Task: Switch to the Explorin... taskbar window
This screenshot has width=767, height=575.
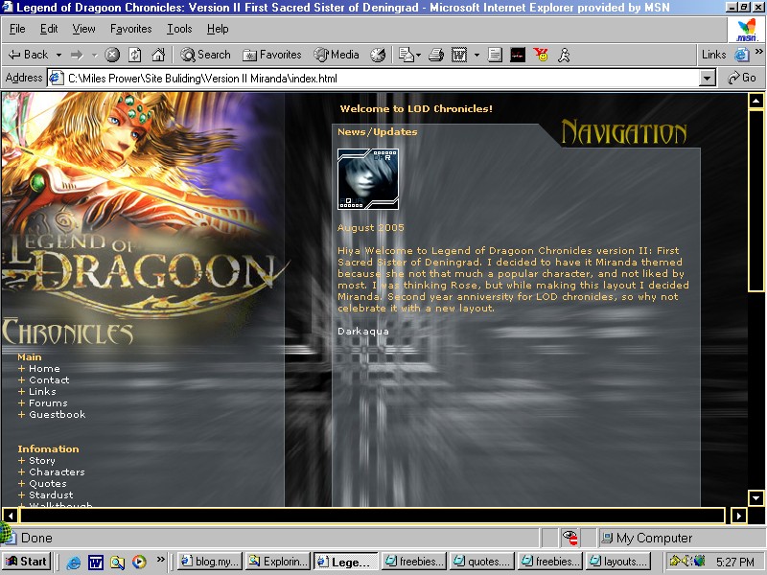Action: tap(277, 562)
